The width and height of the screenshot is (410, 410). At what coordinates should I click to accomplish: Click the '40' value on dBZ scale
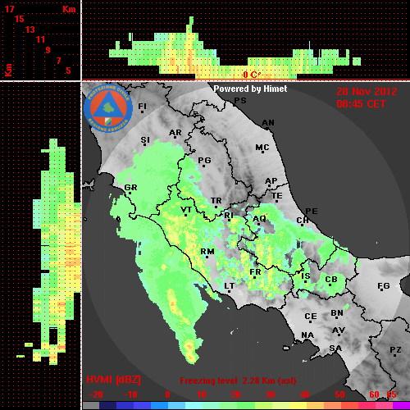305,394
